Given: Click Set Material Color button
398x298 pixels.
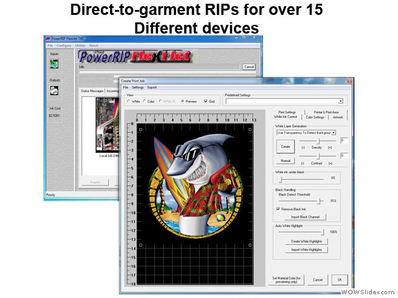Looking at the screenshot, I should pos(286,280).
